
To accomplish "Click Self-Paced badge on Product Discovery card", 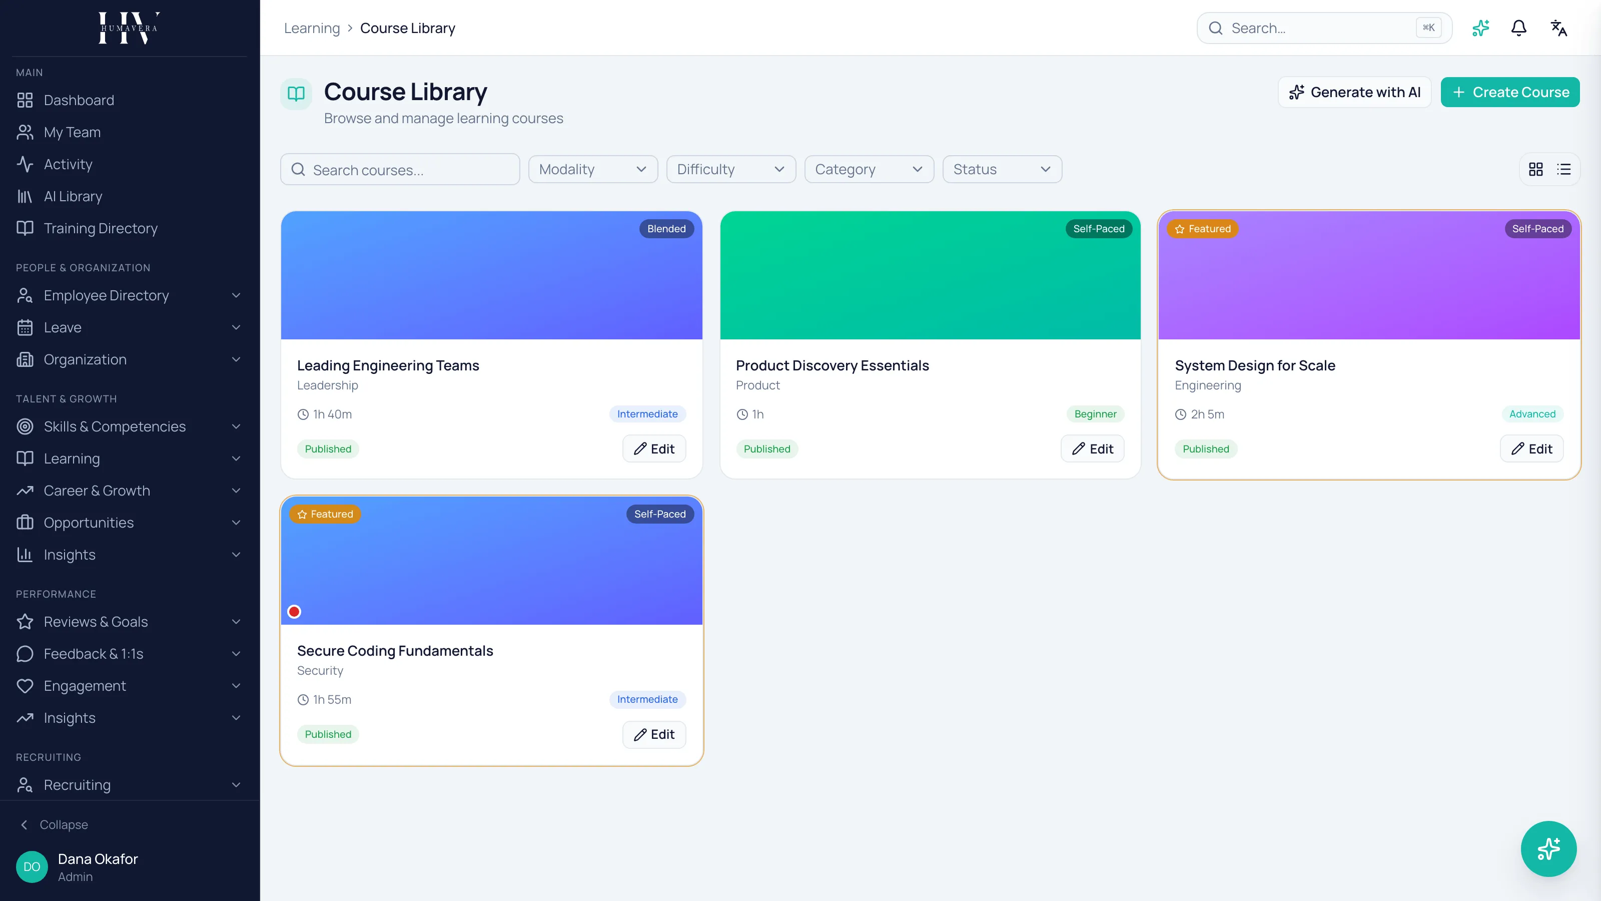I will coord(1099,229).
